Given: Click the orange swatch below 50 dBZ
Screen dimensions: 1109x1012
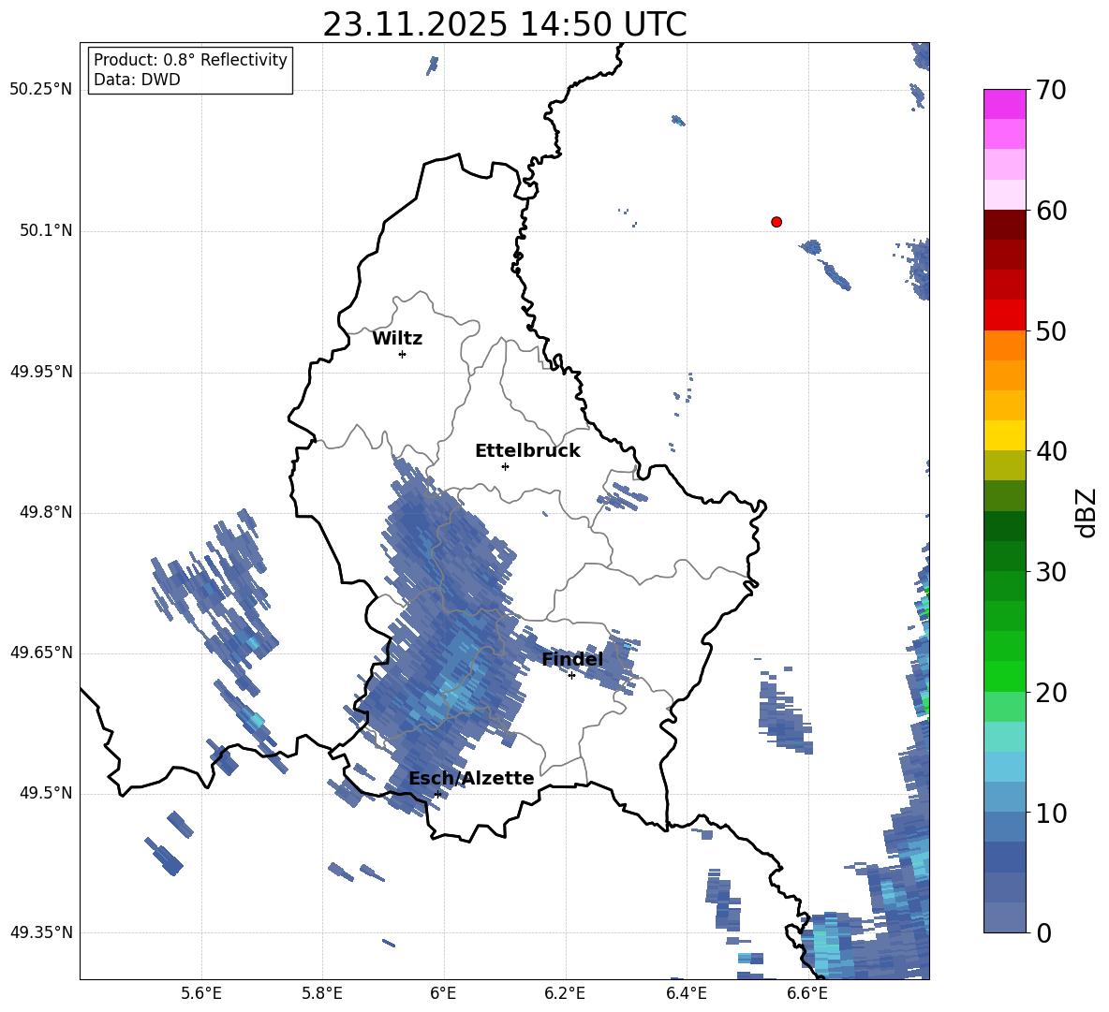Looking at the screenshot, I should coord(1004,345).
